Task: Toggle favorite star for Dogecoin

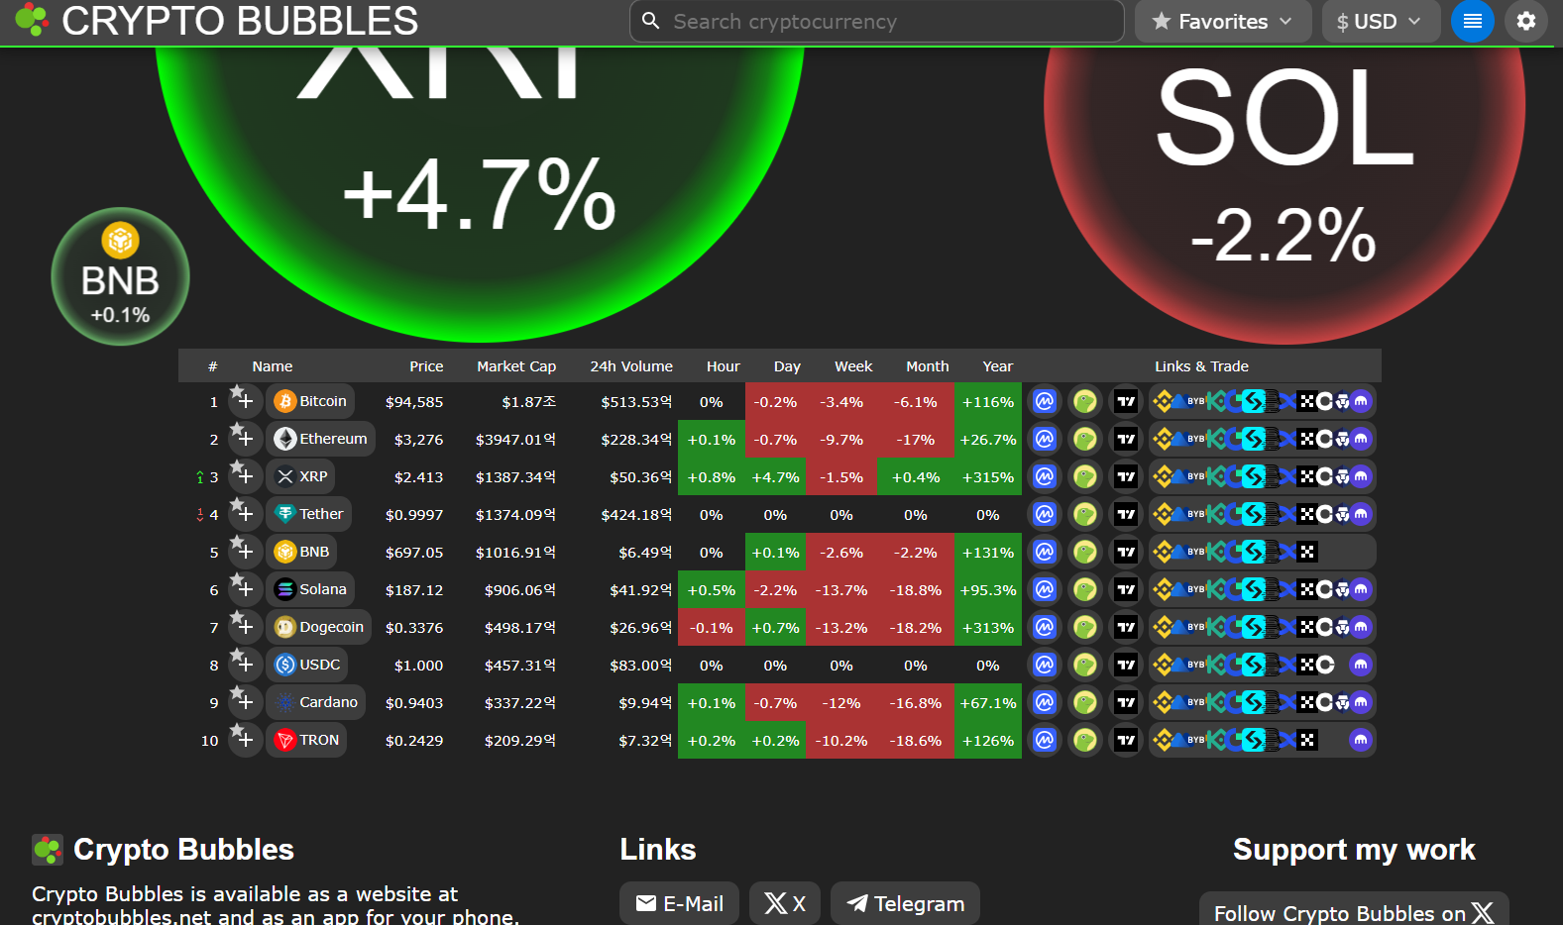Action: tap(244, 627)
